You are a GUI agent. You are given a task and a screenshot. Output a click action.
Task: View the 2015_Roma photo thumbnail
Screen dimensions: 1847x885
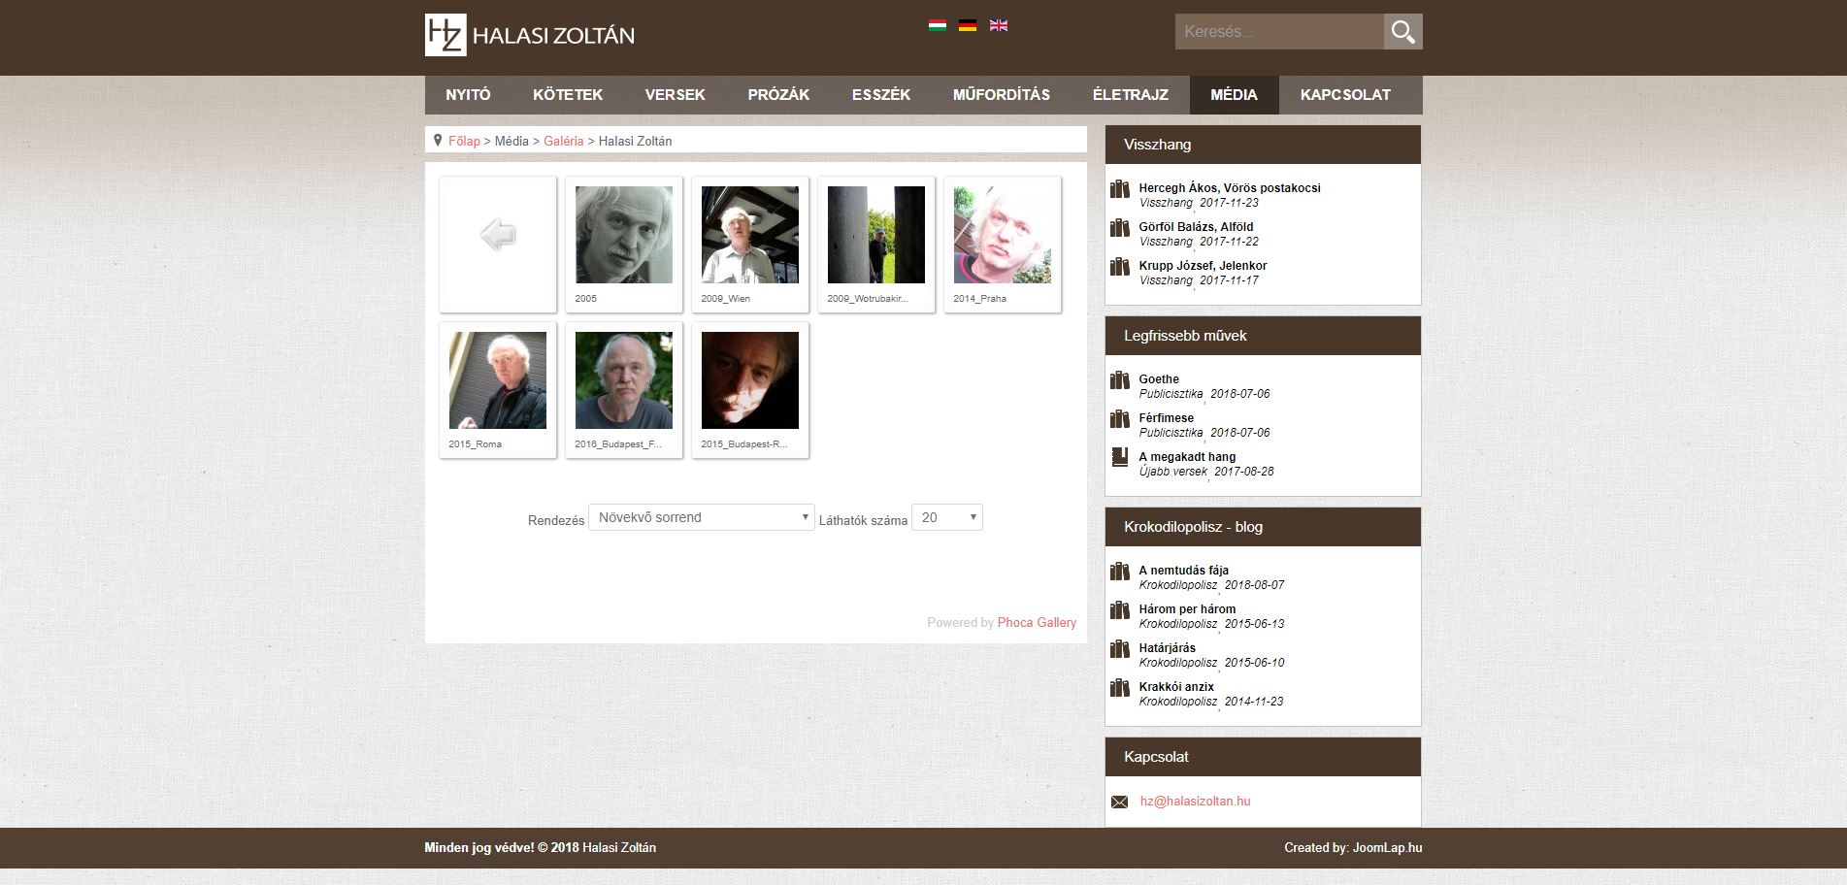click(497, 380)
